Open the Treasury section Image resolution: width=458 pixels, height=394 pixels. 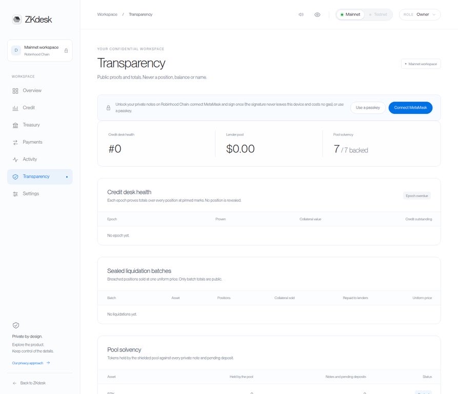[x=40, y=125]
